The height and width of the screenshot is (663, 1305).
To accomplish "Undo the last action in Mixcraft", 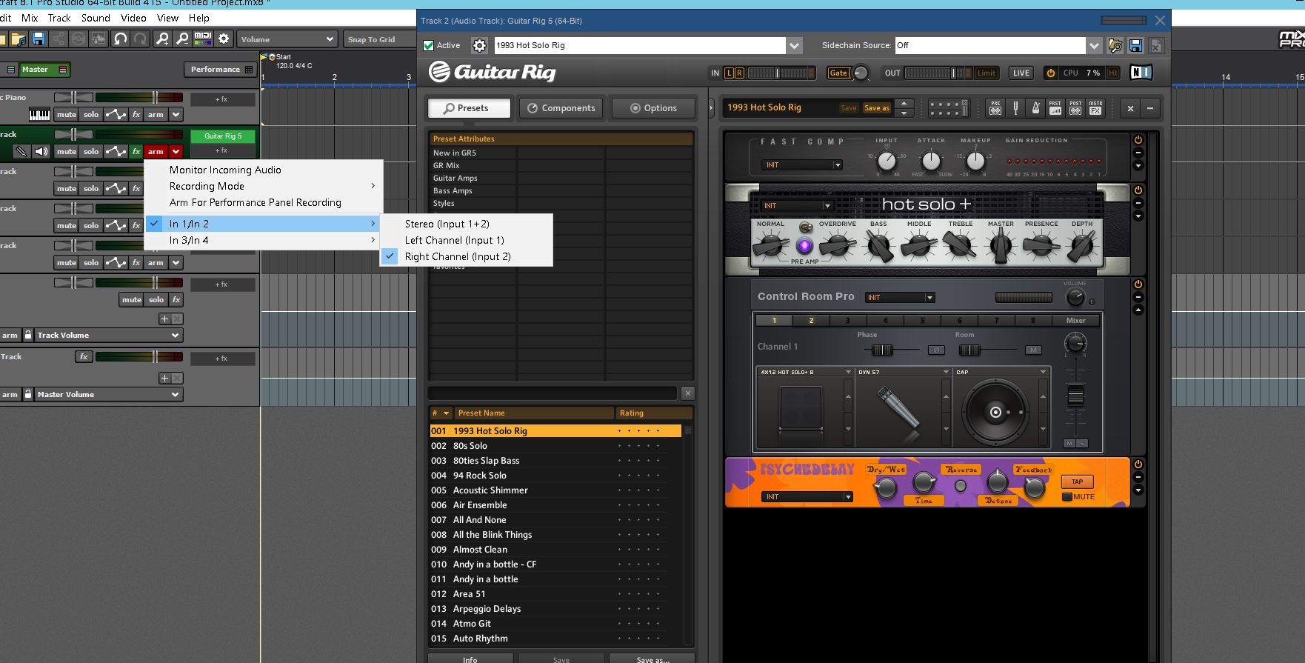I will 120,39.
